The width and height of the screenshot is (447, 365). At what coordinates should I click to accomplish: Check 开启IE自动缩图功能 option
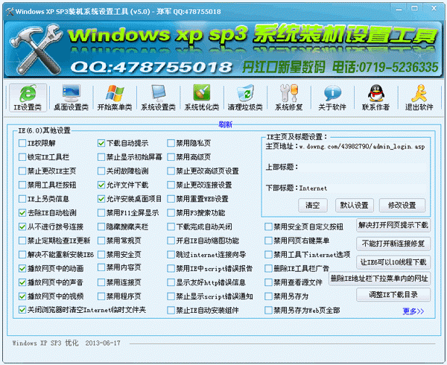[x=171, y=241]
